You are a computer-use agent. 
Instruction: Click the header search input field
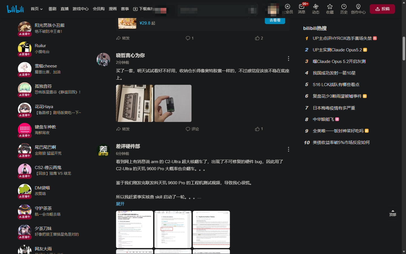[x=217, y=10]
